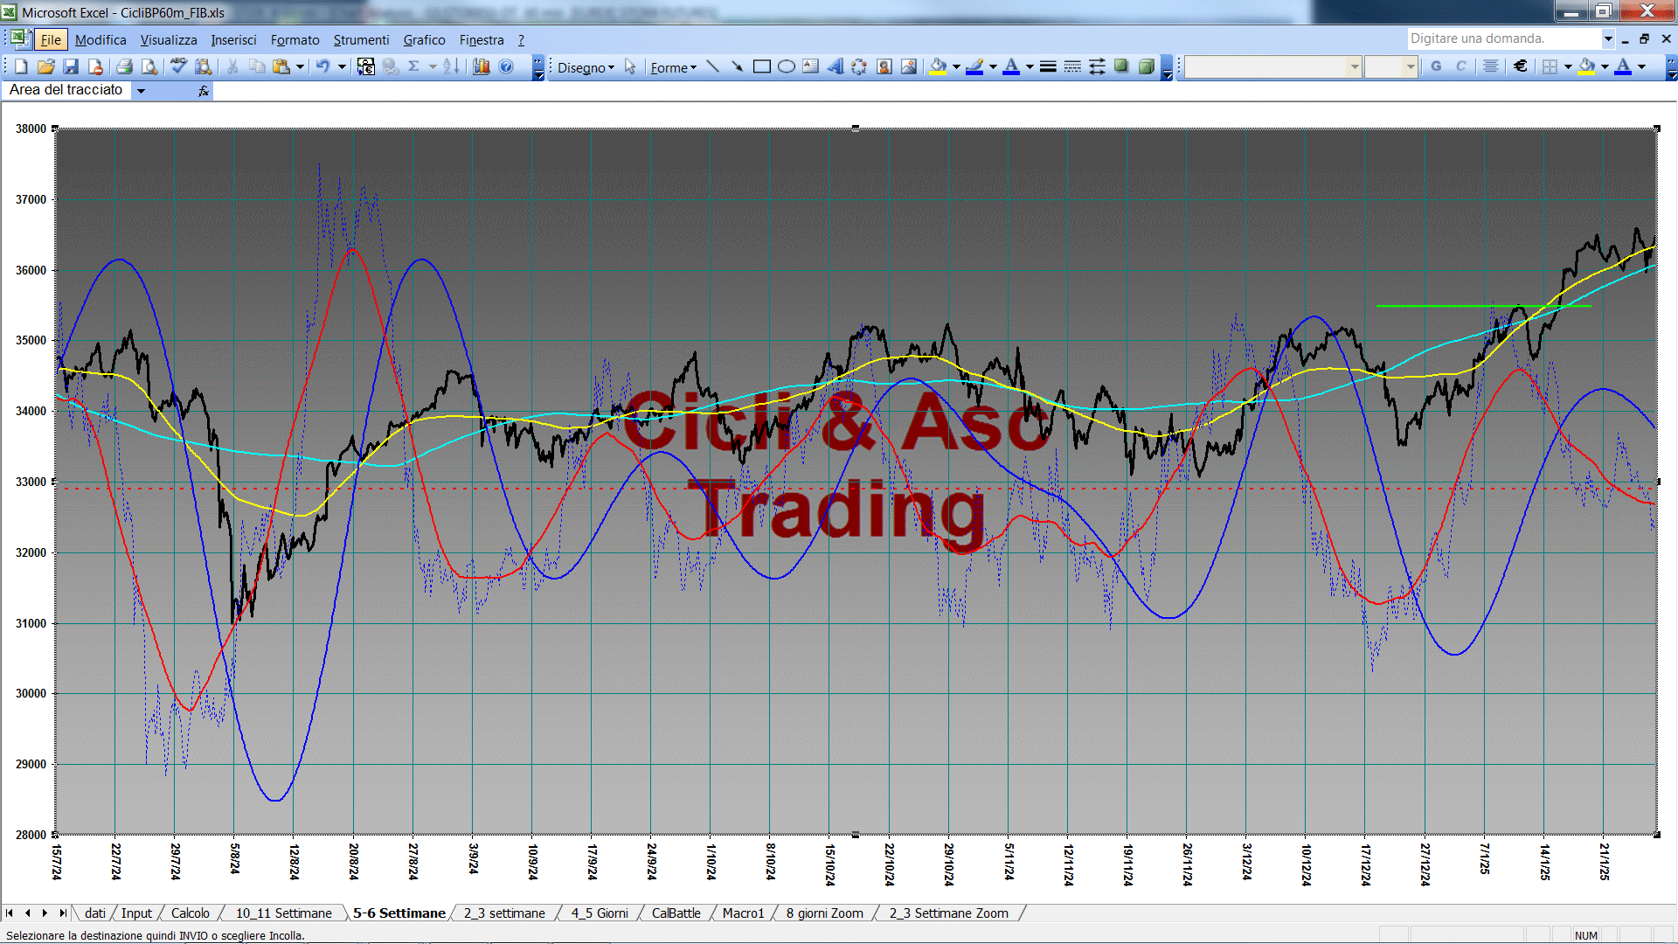This screenshot has height=944, width=1678.
Task: Switch to the 10_11 Settimane sheet tab
Action: 283,913
